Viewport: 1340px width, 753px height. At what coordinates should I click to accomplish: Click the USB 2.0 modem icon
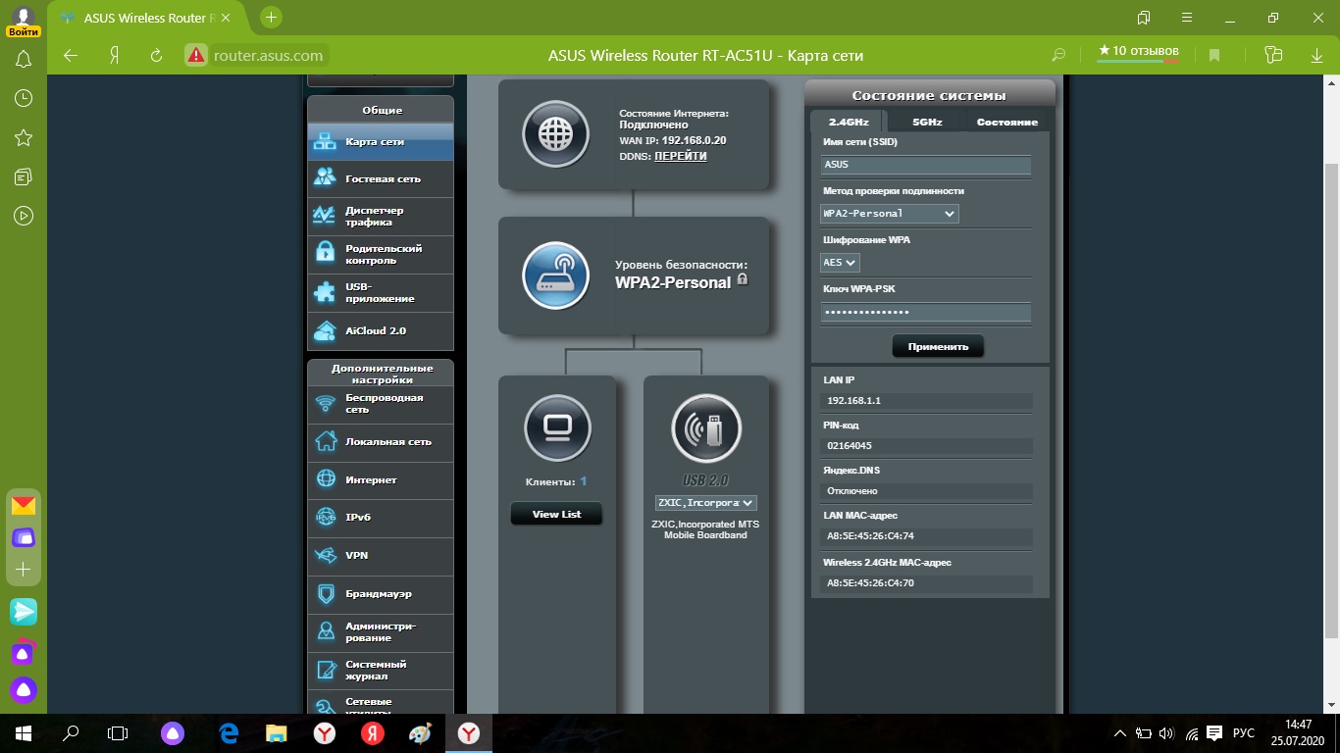click(706, 427)
